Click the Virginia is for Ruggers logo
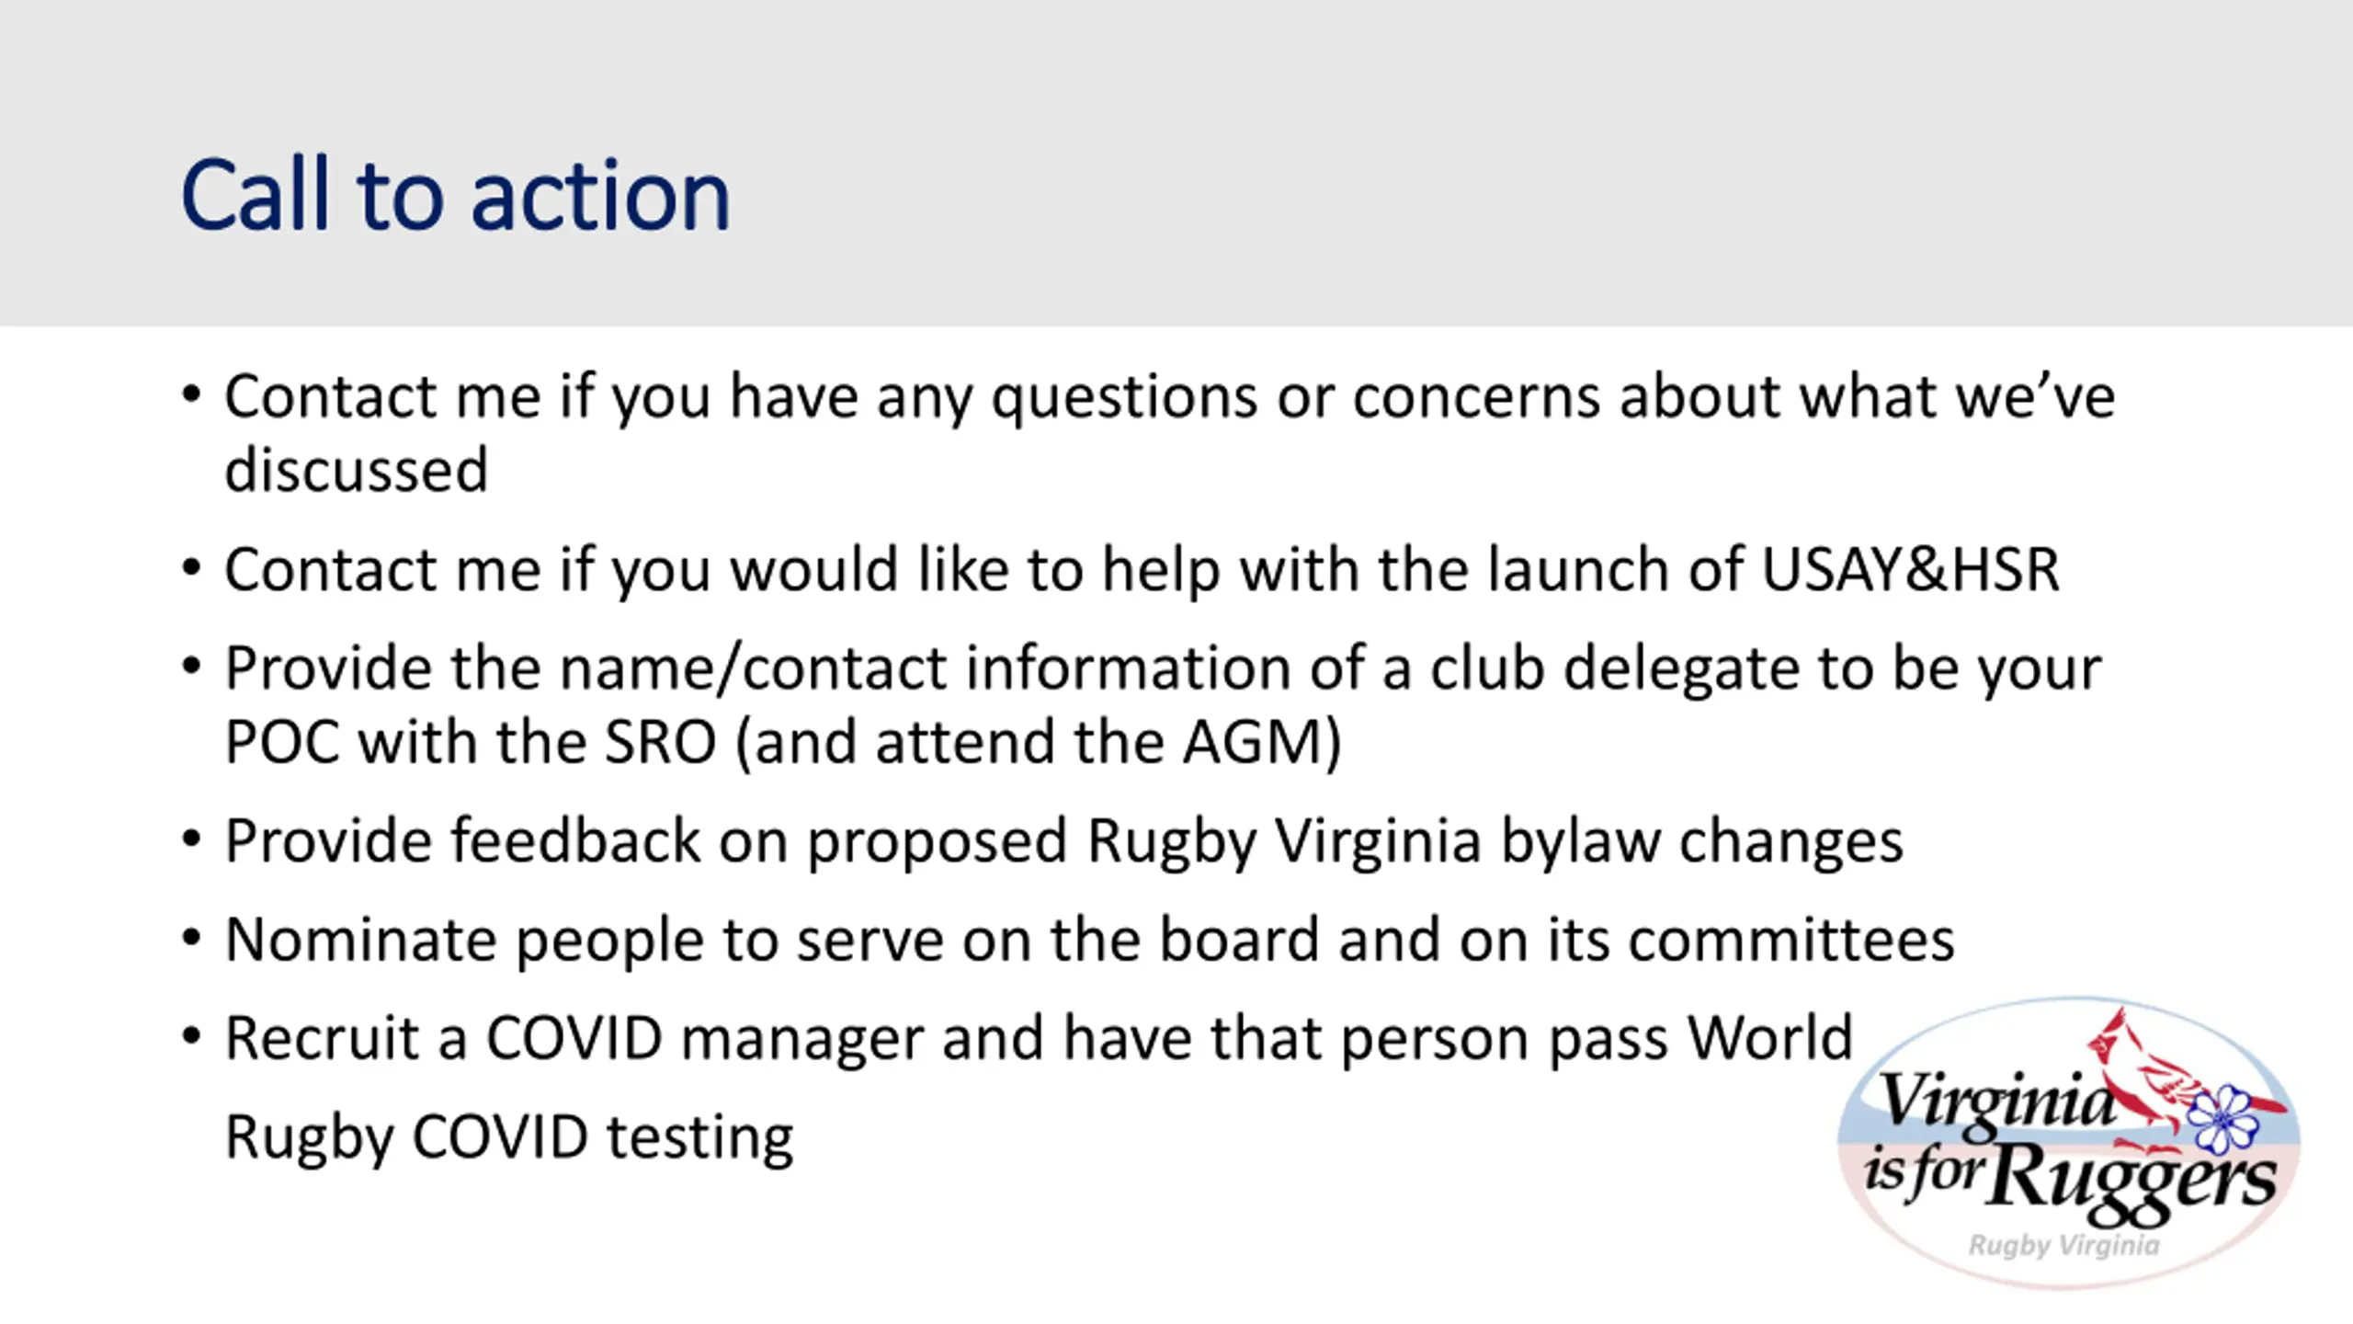The height and width of the screenshot is (1324, 2353). [x=2068, y=1143]
